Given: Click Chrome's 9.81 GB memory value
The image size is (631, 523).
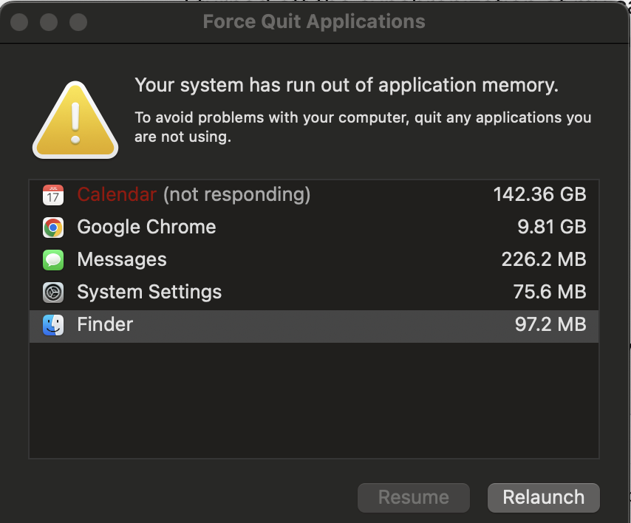Looking at the screenshot, I should pos(551,228).
